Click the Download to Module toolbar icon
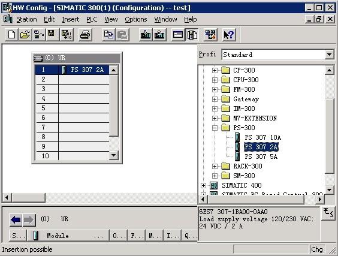The height and width of the screenshot is (256, 338). click(146, 35)
